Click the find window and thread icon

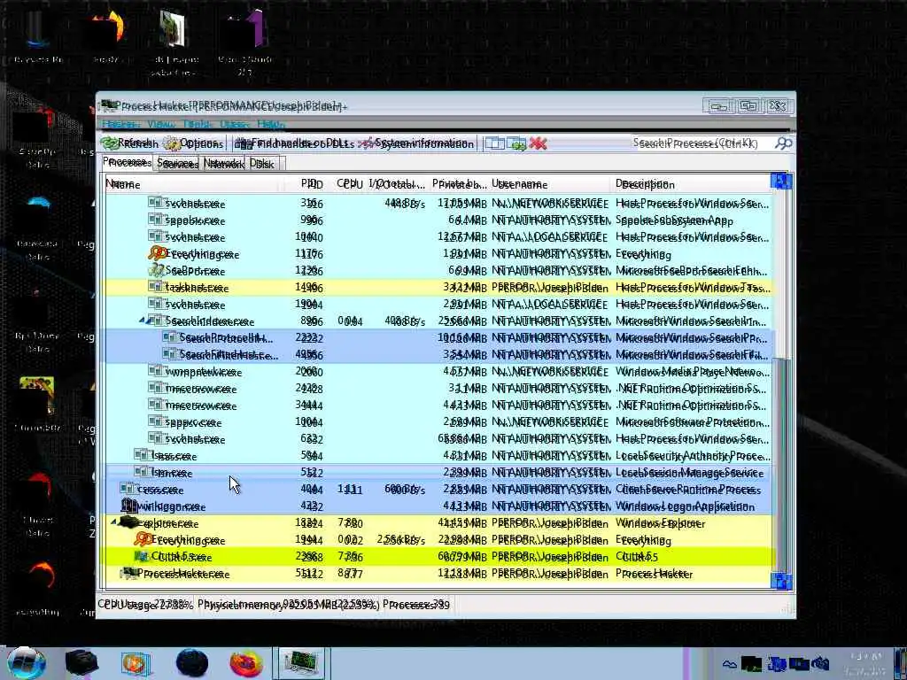tap(516, 143)
